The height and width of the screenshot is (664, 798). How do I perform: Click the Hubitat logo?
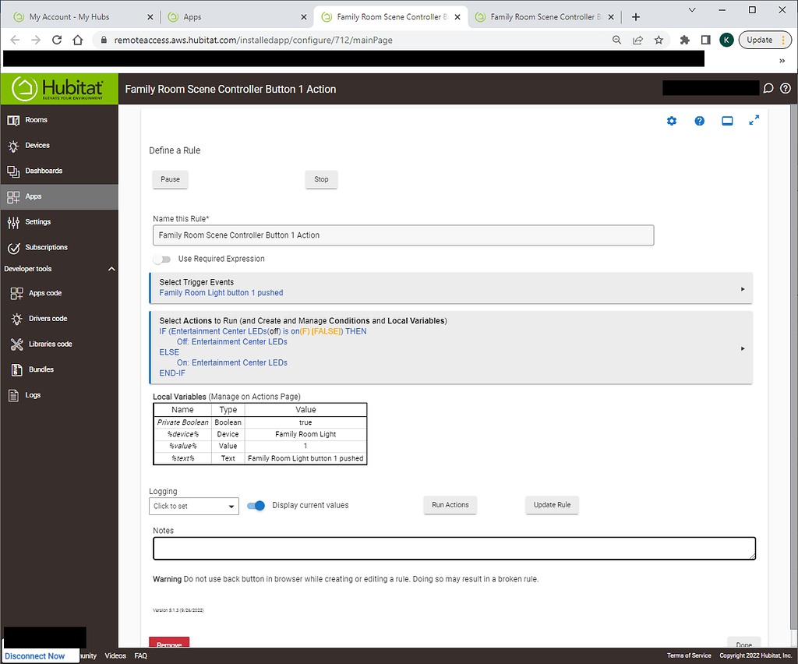coord(59,89)
